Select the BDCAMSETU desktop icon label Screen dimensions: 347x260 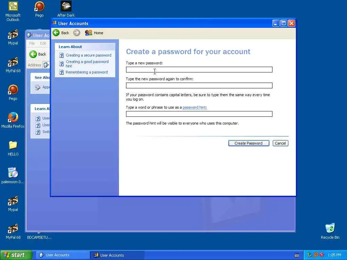[x=39, y=237]
